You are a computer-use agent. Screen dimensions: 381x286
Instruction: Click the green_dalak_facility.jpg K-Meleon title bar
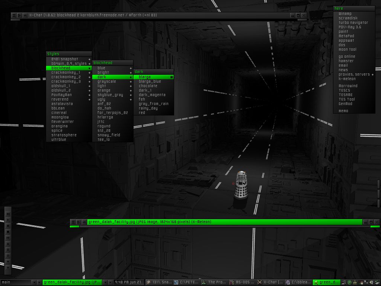click(225, 222)
